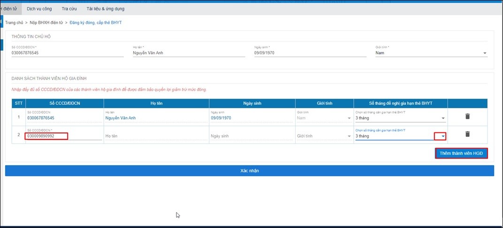The image size is (503, 228).
Task: Click trash icon for member row 2
Action: point(467,134)
